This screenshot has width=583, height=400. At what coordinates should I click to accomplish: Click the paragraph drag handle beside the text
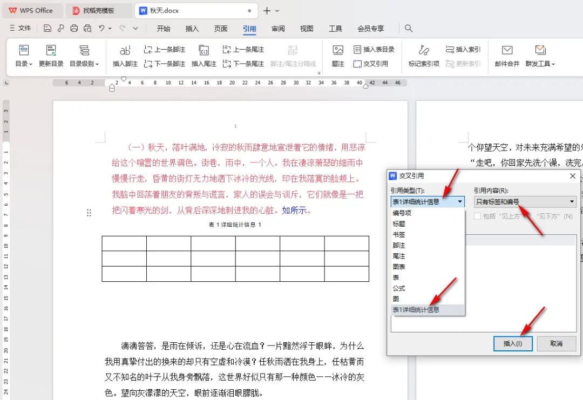[x=89, y=213]
